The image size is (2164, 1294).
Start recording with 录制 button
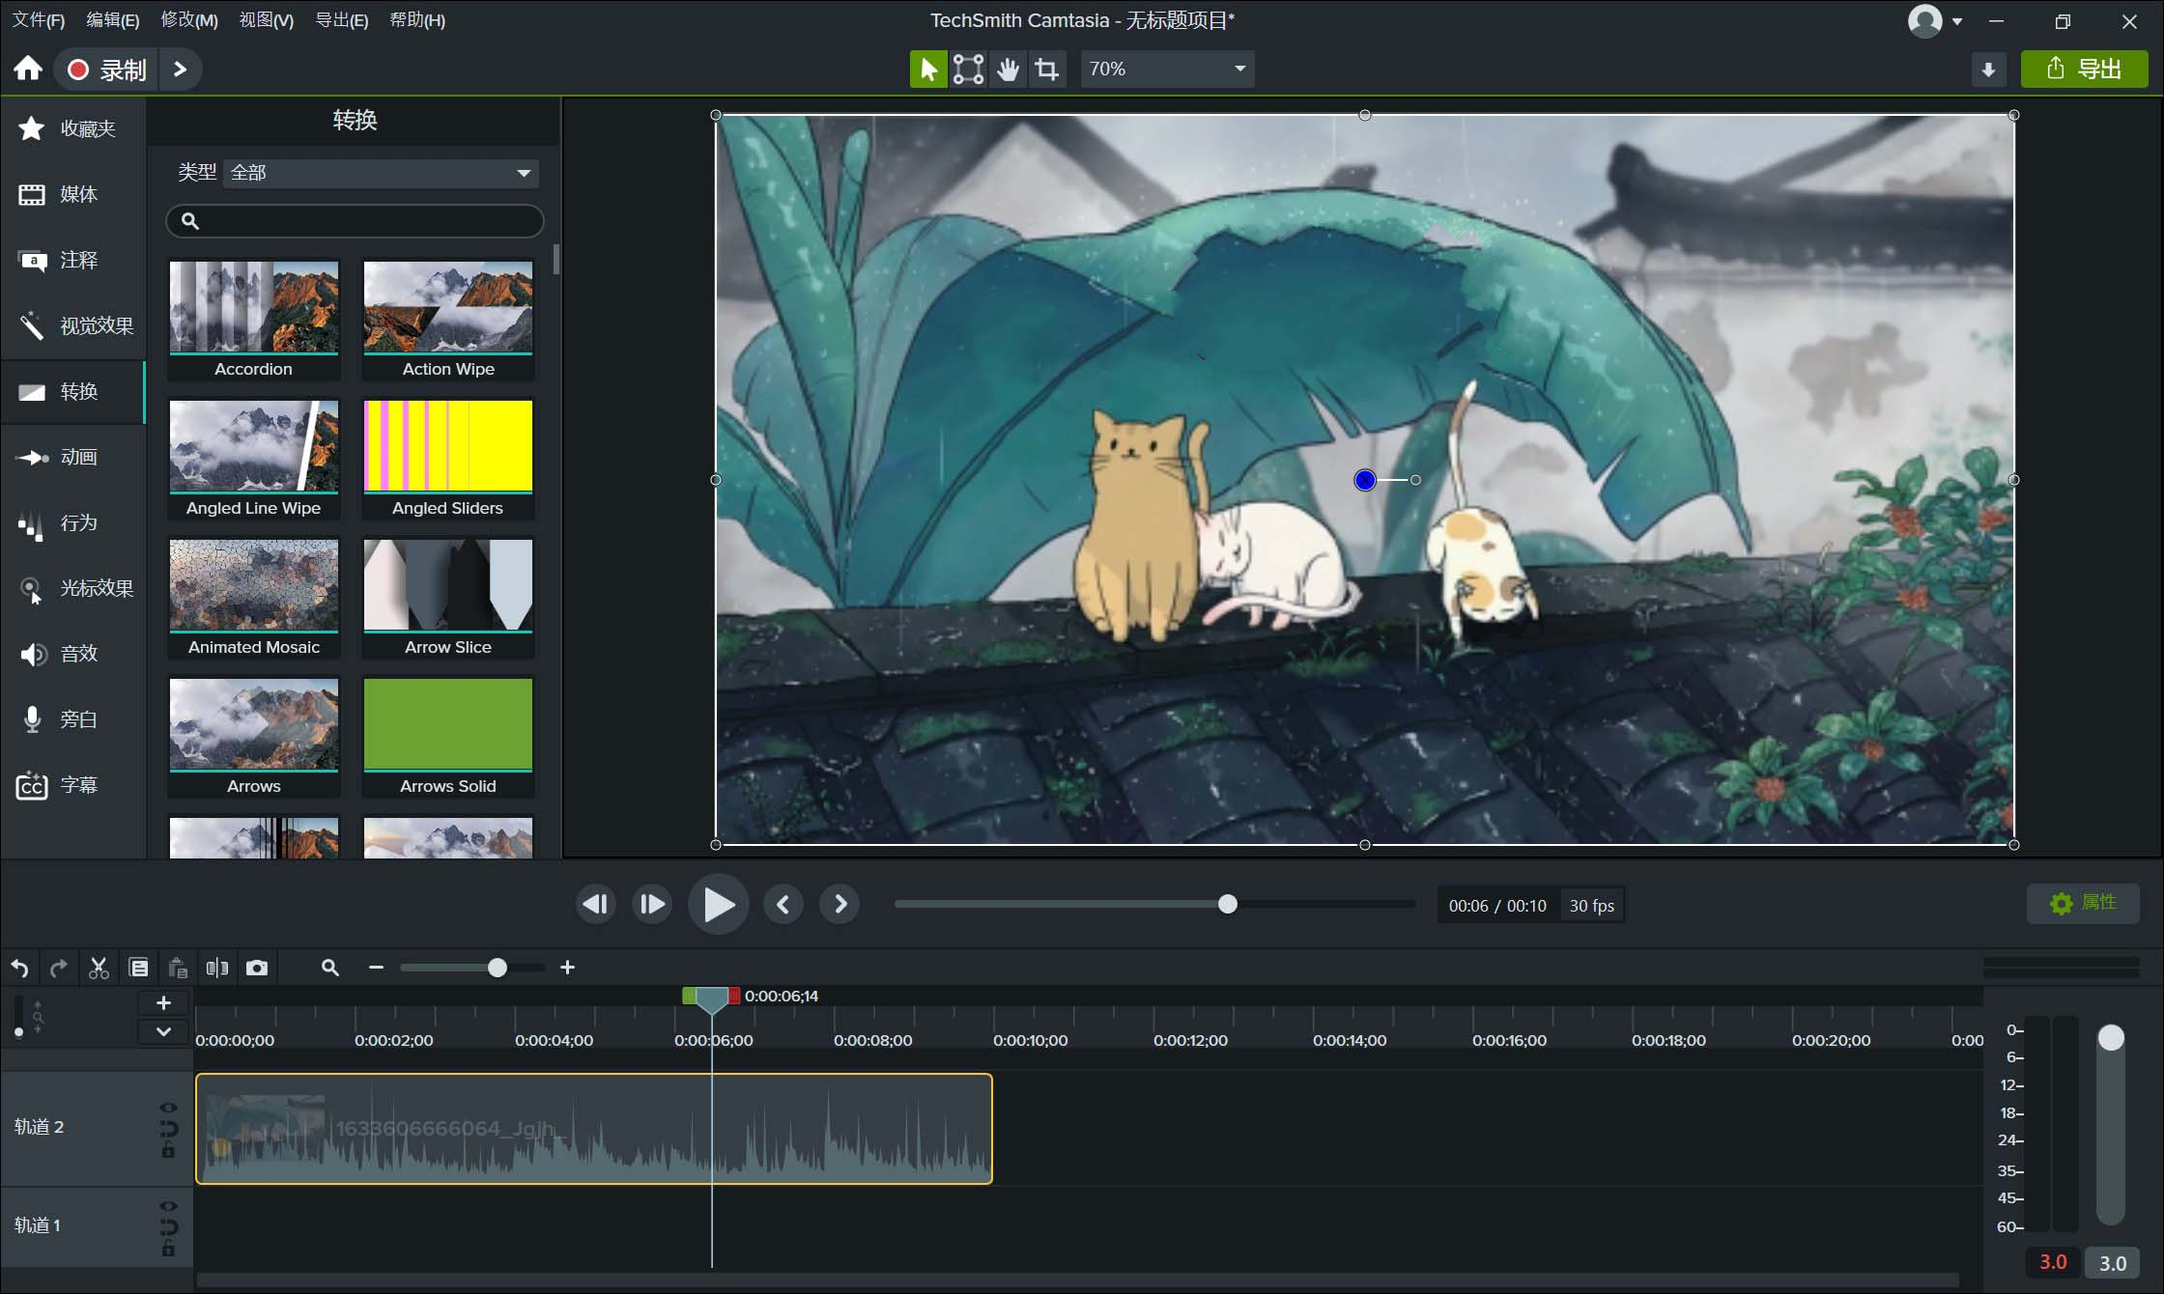coord(107,70)
